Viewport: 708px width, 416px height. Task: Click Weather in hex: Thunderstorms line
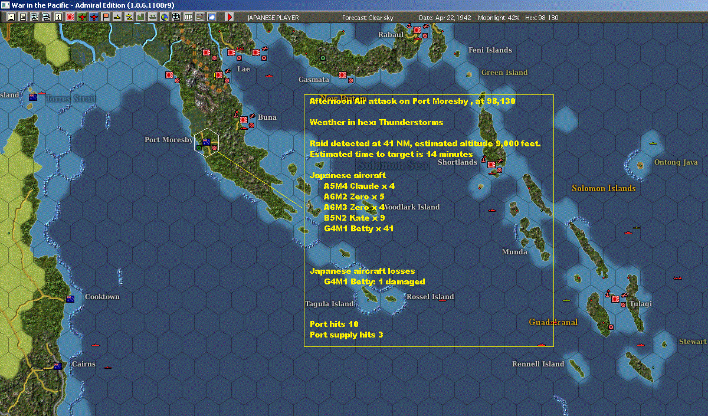pyautogui.click(x=376, y=122)
